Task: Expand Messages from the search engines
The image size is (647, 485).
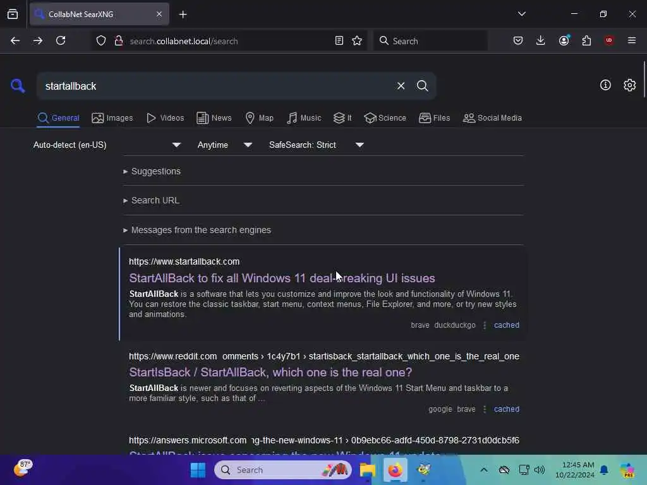Action: (x=197, y=230)
